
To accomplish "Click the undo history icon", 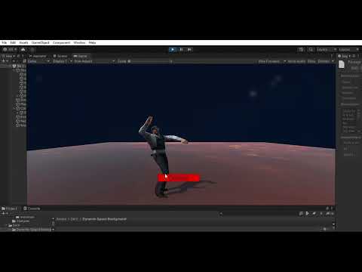I will pyautogui.click(x=301, y=50).
